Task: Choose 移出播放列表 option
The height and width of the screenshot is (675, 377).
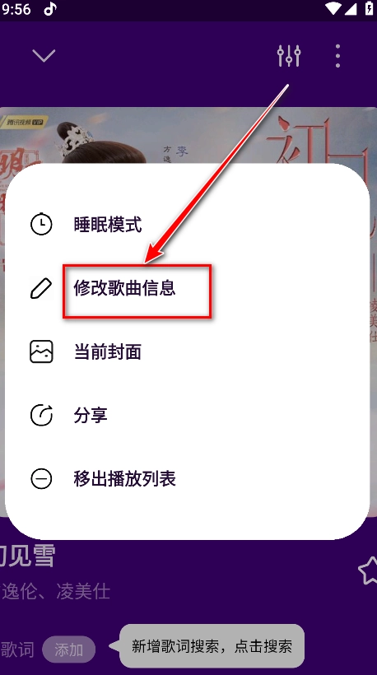Action: (x=124, y=479)
